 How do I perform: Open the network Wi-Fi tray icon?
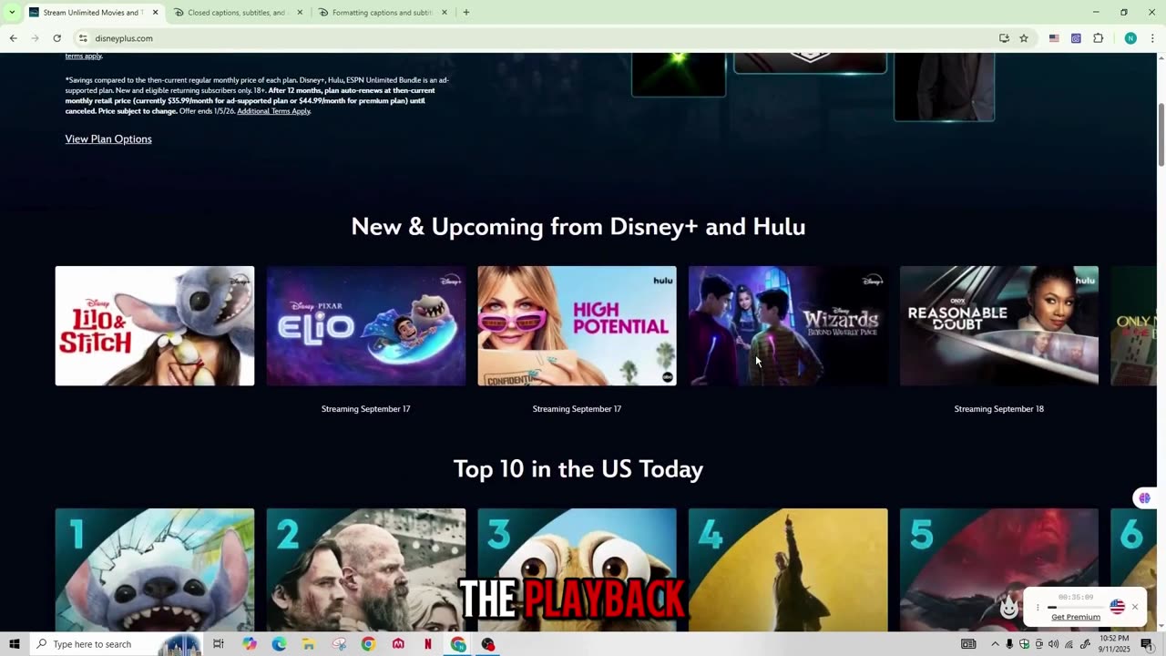[1069, 644]
